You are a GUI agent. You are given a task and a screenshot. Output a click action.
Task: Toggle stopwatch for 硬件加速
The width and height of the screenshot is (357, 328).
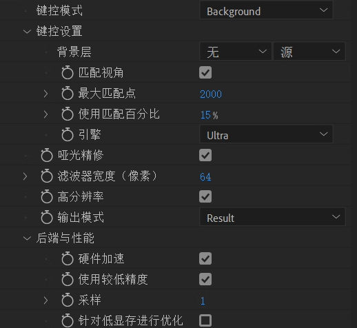[68, 258]
